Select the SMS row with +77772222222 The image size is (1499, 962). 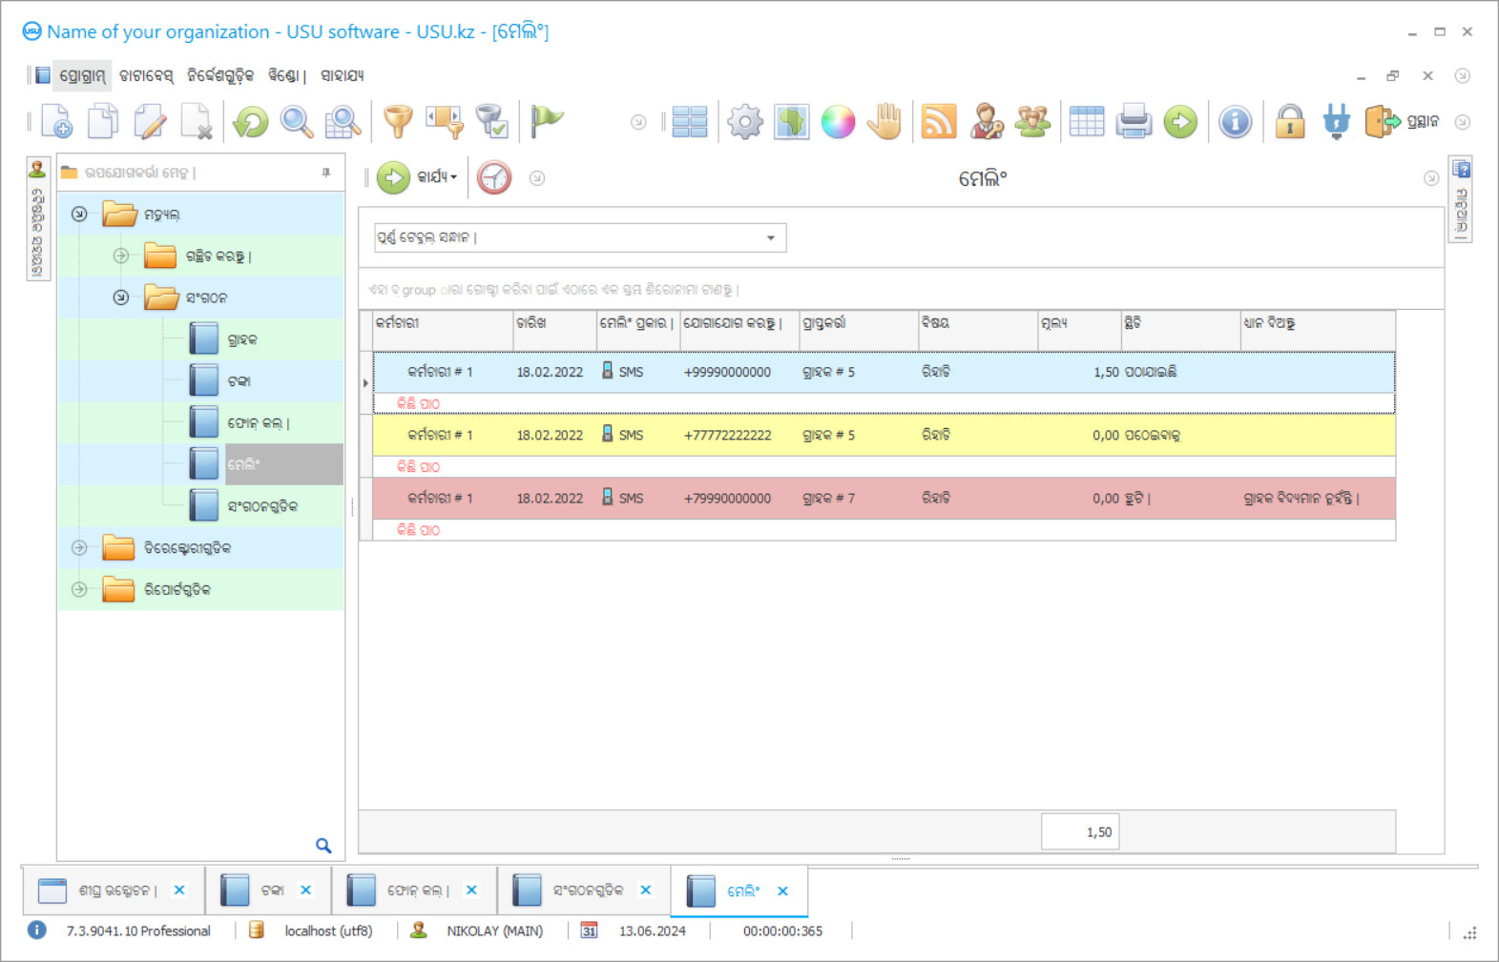click(x=727, y=435)
